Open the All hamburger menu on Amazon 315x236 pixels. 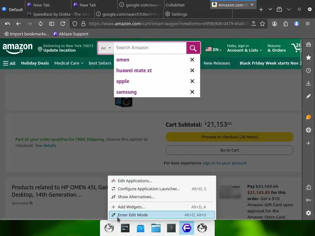[x=9, y=63]
